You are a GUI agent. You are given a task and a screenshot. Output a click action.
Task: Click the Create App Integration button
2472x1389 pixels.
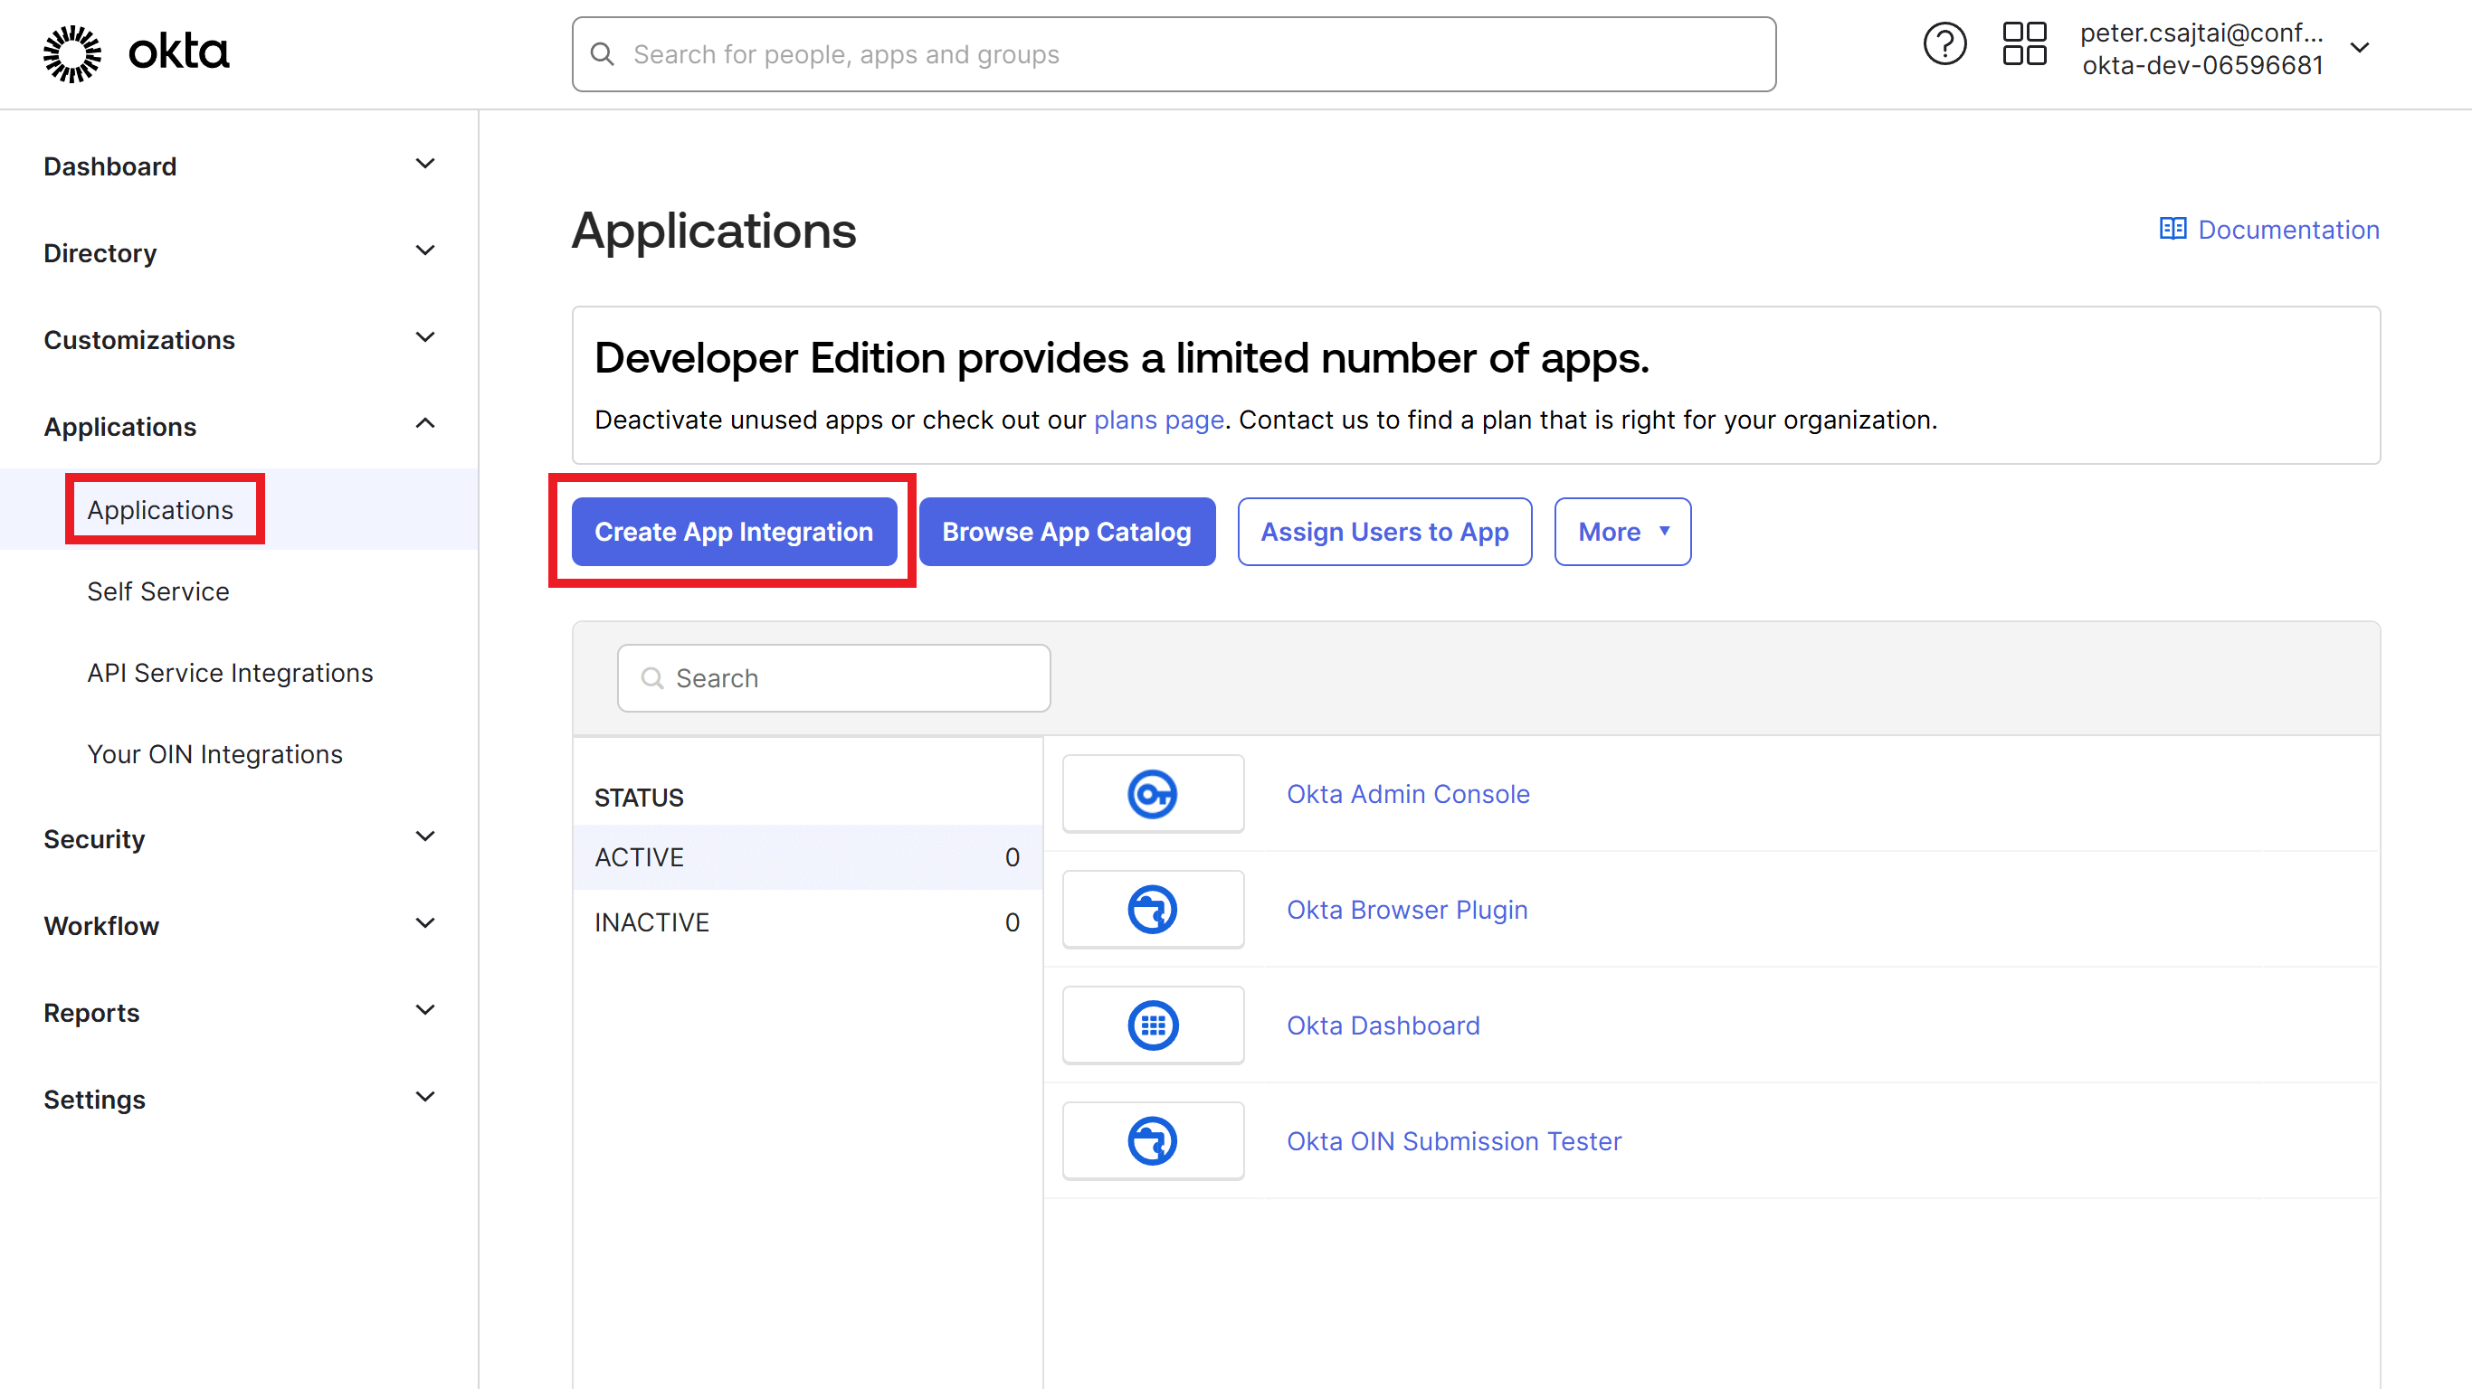[x=732, y=532]
